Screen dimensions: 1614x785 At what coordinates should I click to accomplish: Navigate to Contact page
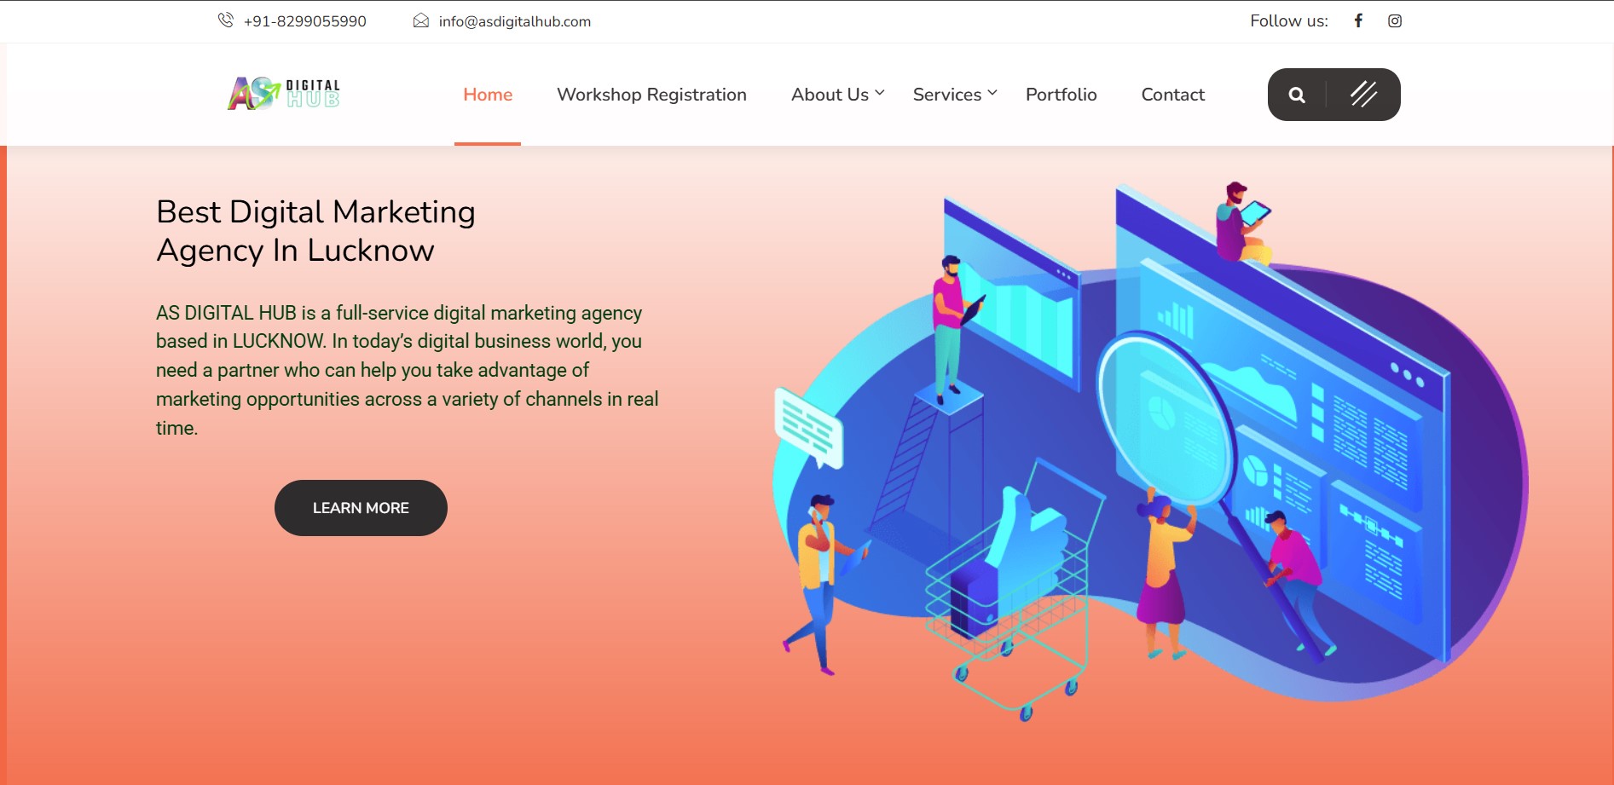click(1172, 95)
